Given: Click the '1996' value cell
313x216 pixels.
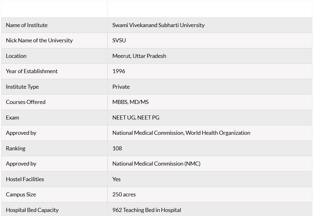Looking at the screenshot, I should 210,71.
